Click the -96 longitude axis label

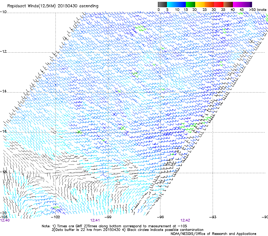(x=160, y=217)
